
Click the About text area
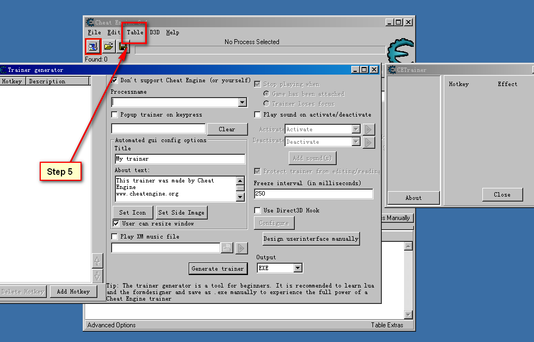click(x=176, y=188)
